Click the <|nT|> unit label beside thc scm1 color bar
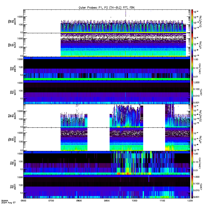 (201, 187)
